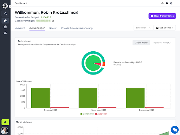This screenshot has width=180, height=135.
Task: Click the Vorh. Monat button
Action: coord(141,43)
